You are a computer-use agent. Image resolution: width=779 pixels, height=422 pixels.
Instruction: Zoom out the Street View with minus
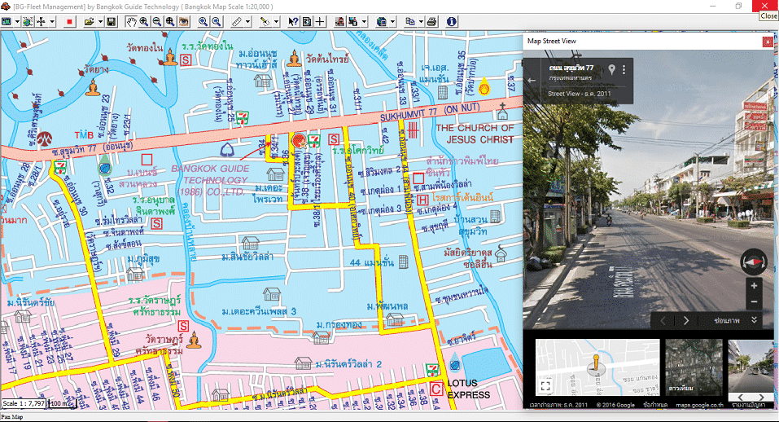coord(754,301)
